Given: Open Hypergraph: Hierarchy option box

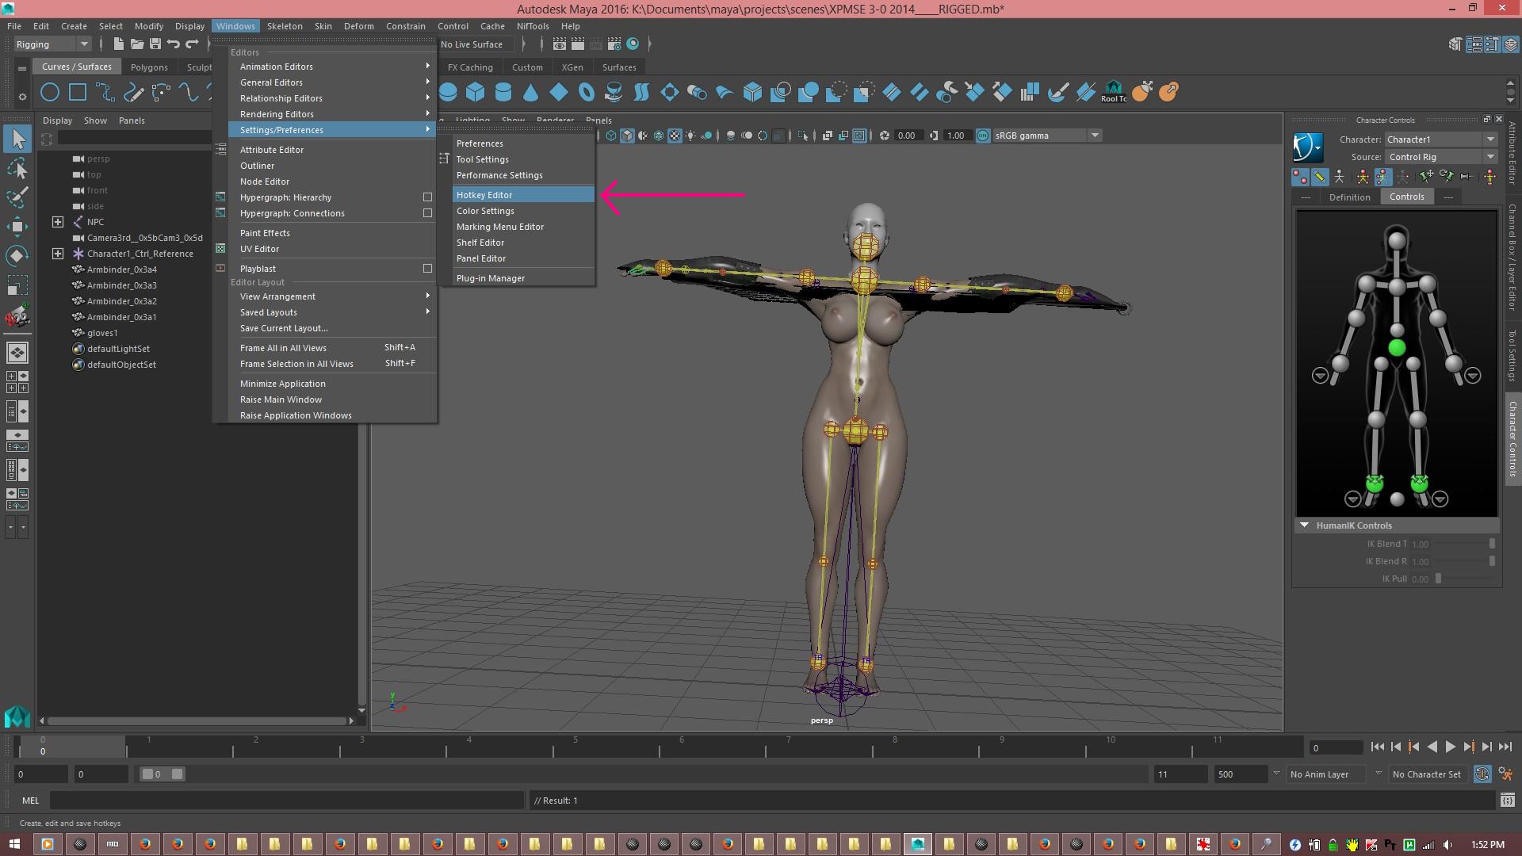Looking at the screenshot, I should (427, 197).
